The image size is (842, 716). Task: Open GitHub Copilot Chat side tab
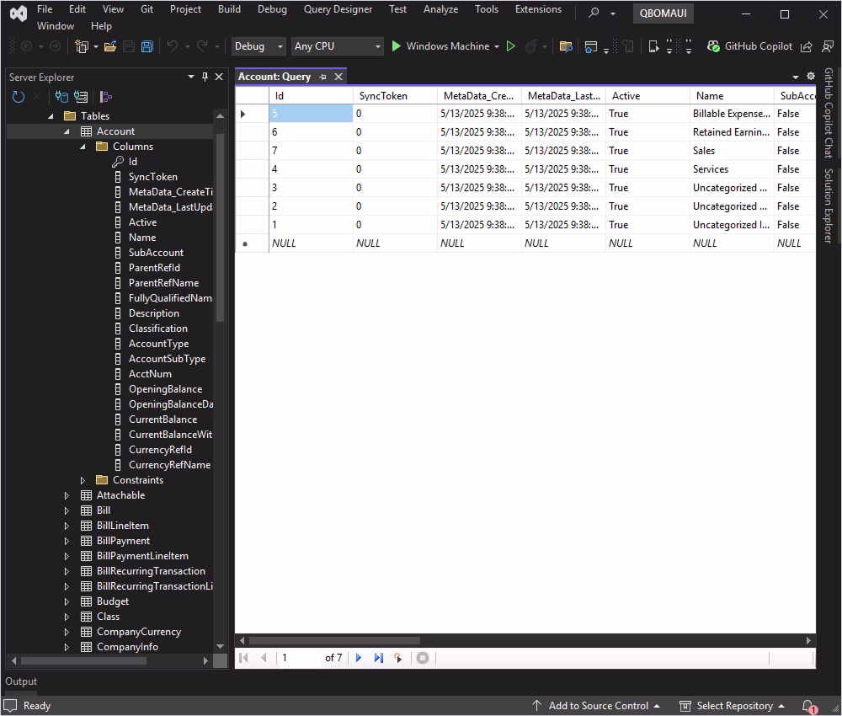coord(829,113)
